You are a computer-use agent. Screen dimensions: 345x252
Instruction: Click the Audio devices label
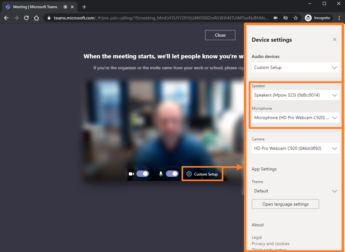(266, 56)
